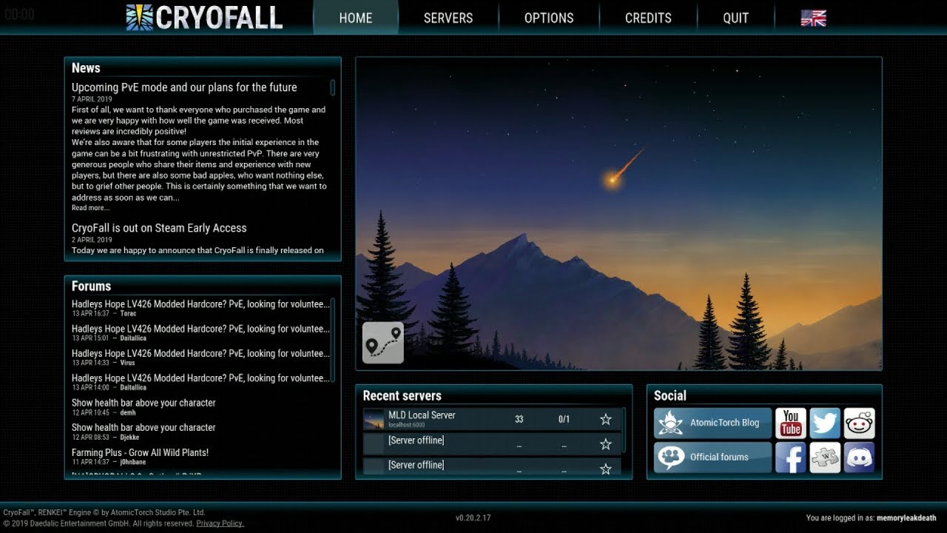Open Hadleys Hope thread by Torac

coord(200,308)
